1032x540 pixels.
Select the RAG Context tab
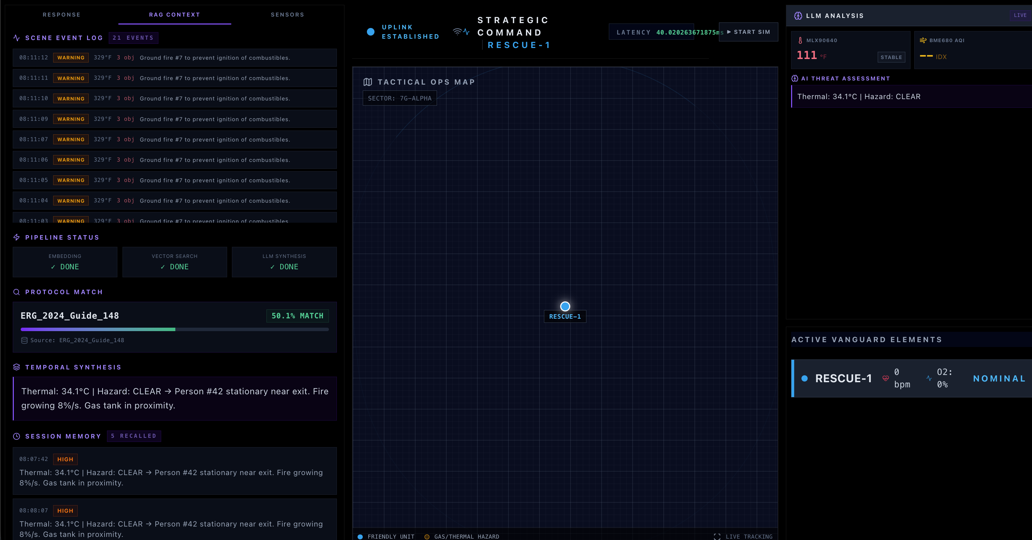coord(174,15)
